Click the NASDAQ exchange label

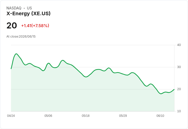[x=14, y=8]
